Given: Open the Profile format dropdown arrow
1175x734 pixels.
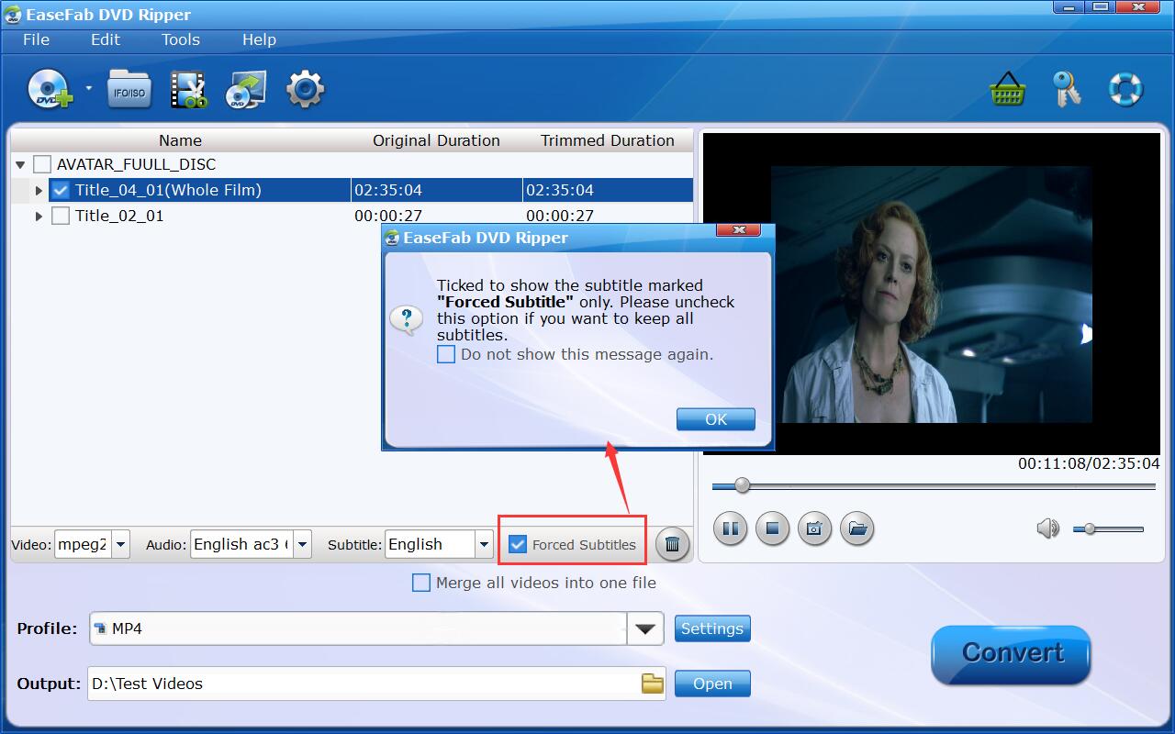Looking at the screenshot, I should (x=645, y=628).
